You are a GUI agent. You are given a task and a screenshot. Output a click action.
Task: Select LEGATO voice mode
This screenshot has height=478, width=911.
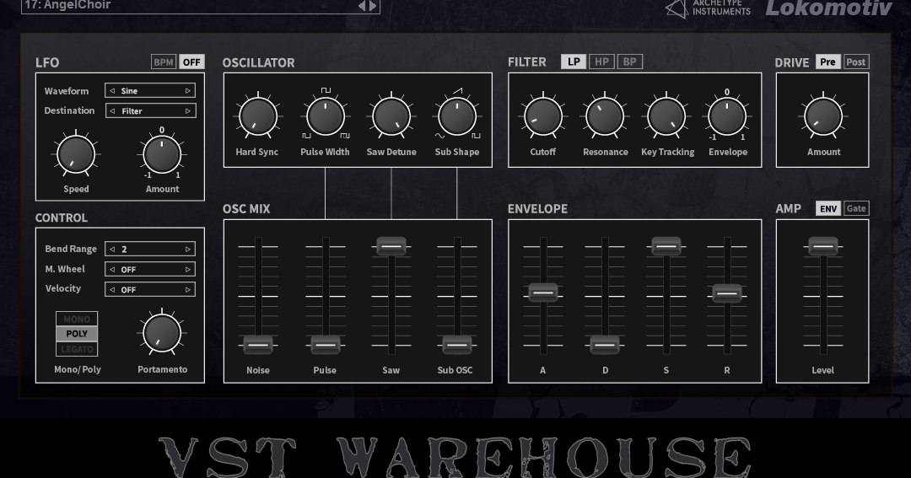[x=77, y=349]
